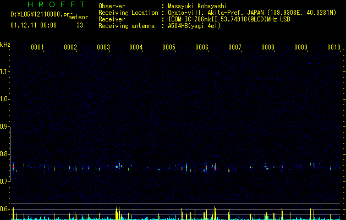Click the 0001 minute marker
The height and width of the screenshot is (220, 346).
point(37,47)
